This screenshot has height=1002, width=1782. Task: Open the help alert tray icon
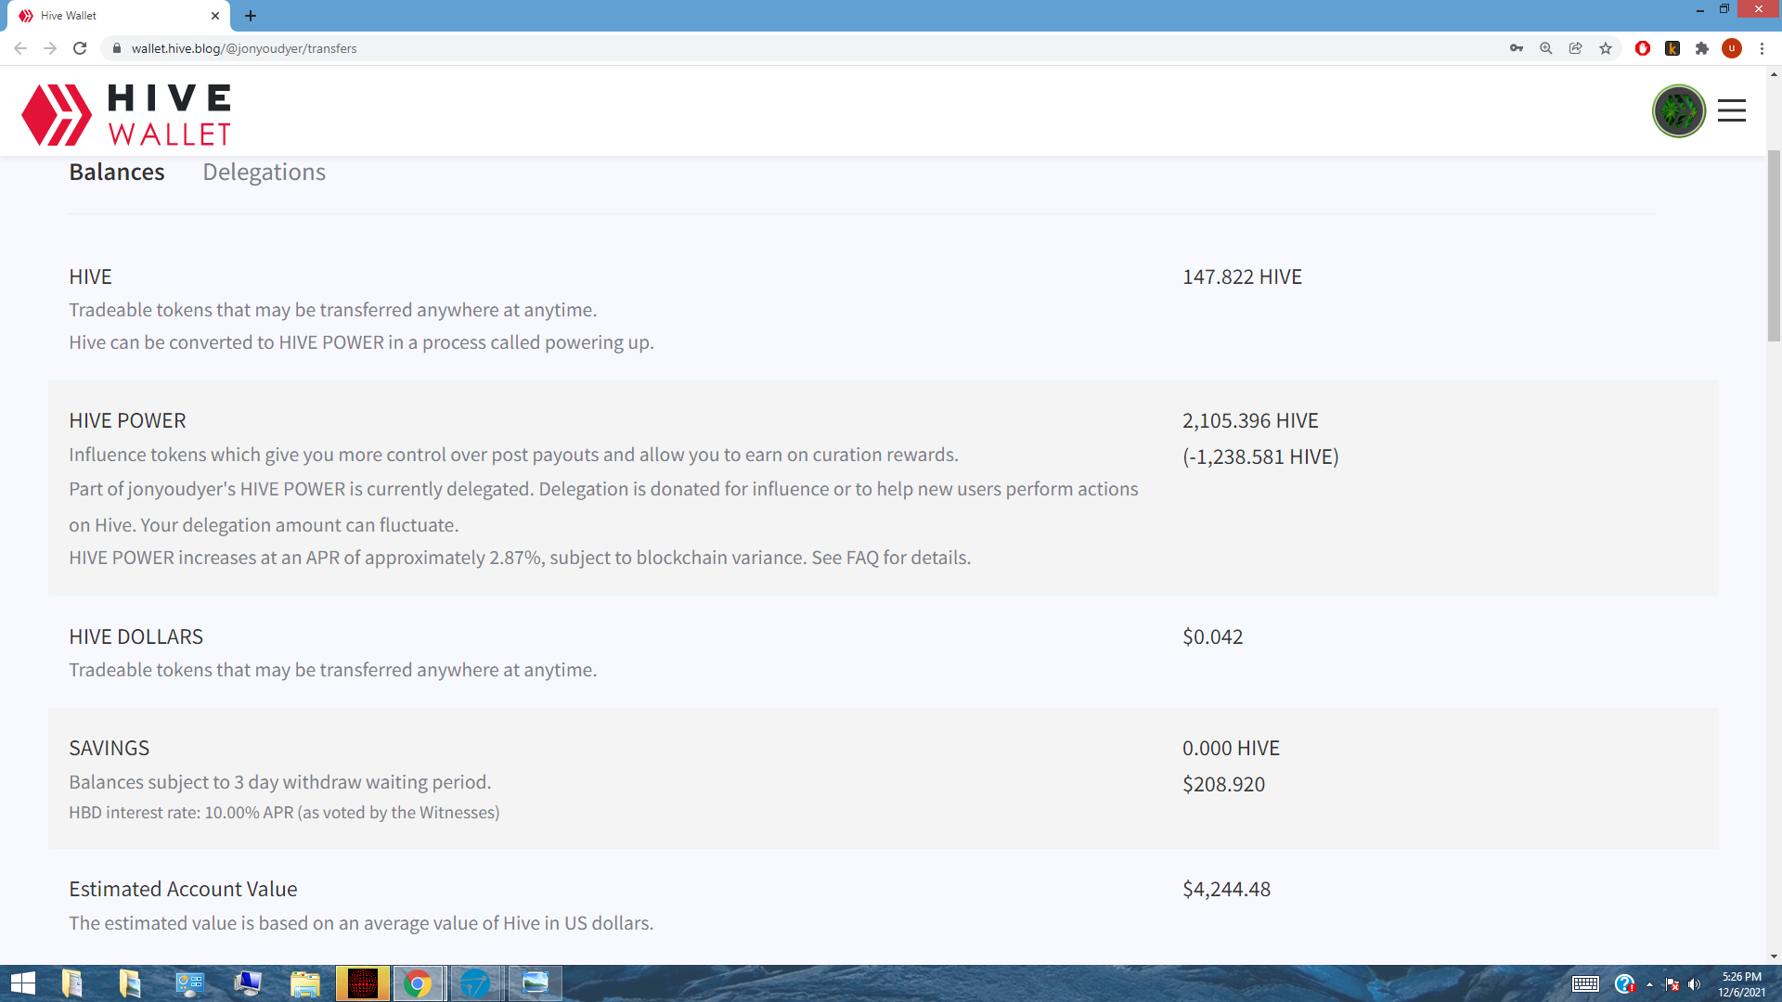(x=1624, y=983)
